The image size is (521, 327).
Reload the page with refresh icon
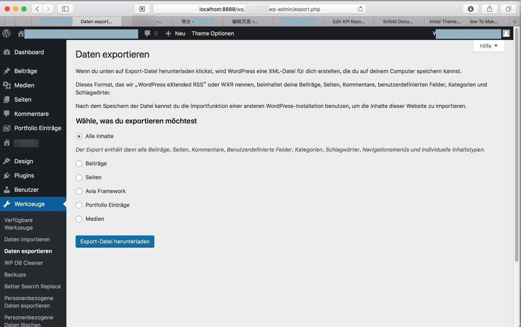(x=360, y=9)
